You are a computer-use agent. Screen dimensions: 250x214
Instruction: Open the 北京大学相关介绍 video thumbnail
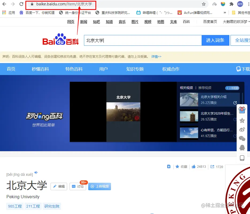tap(189, 100)
